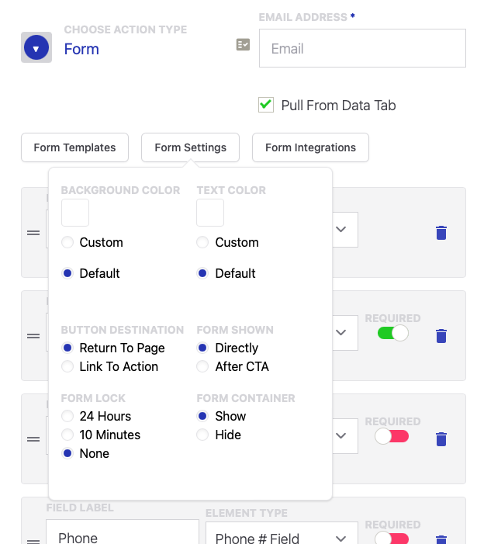This screenshot has height=544, width=477.
Task: Delete the first form field row
Action: [x=441, y=232]
